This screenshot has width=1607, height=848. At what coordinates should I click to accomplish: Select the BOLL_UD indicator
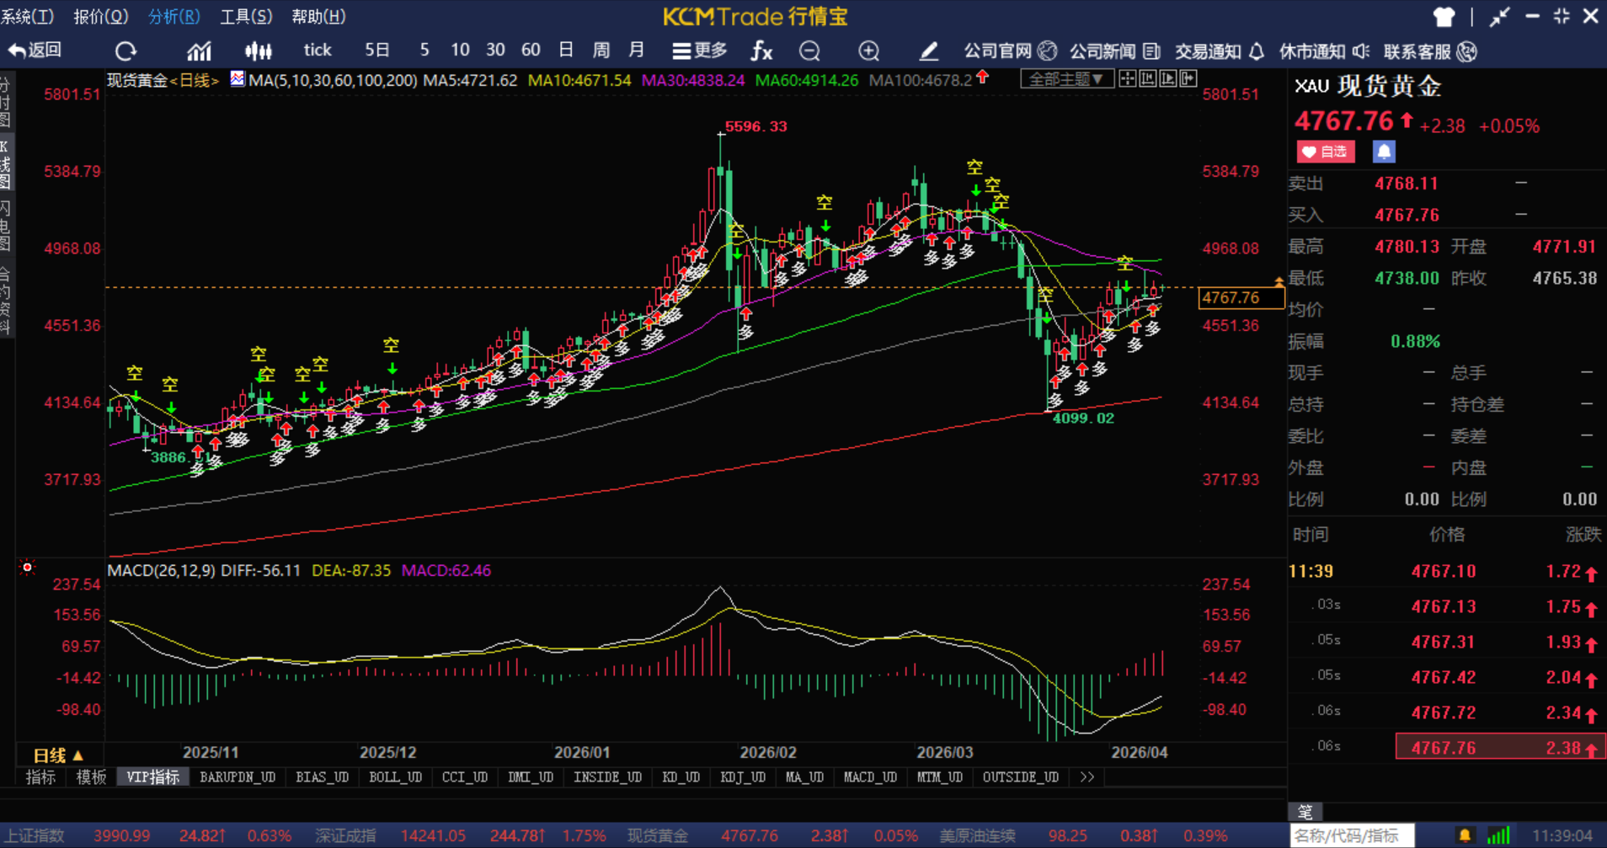[x=396, y=777]
